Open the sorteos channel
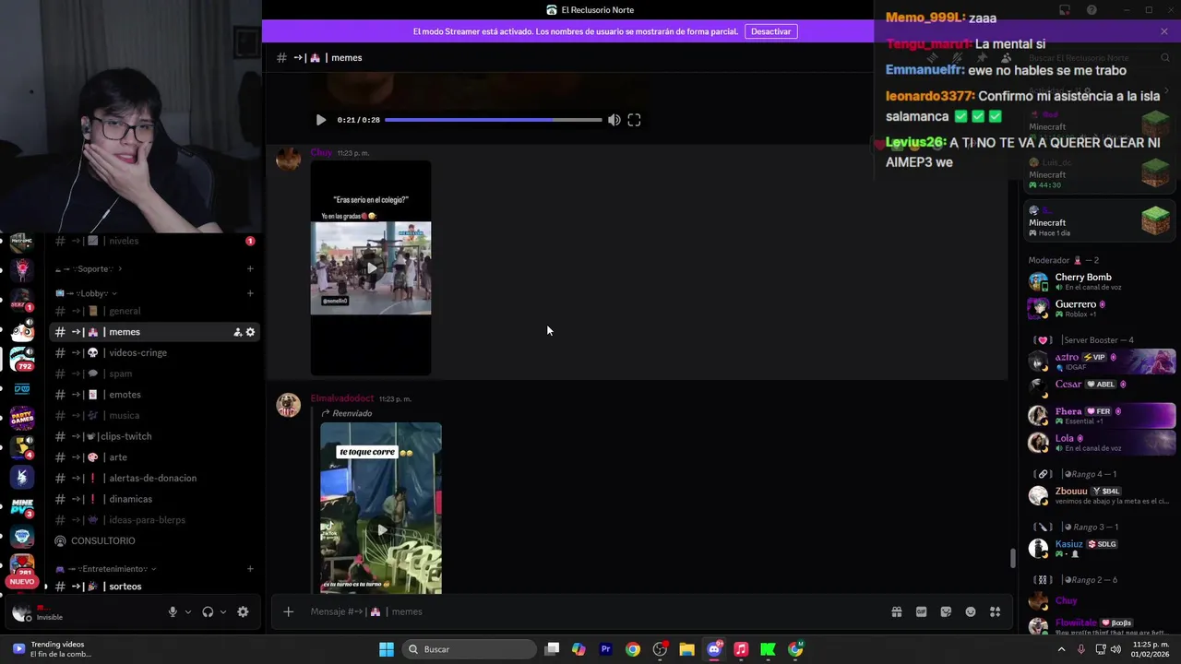The image size is (1181, 664). (x=154, y=587)
